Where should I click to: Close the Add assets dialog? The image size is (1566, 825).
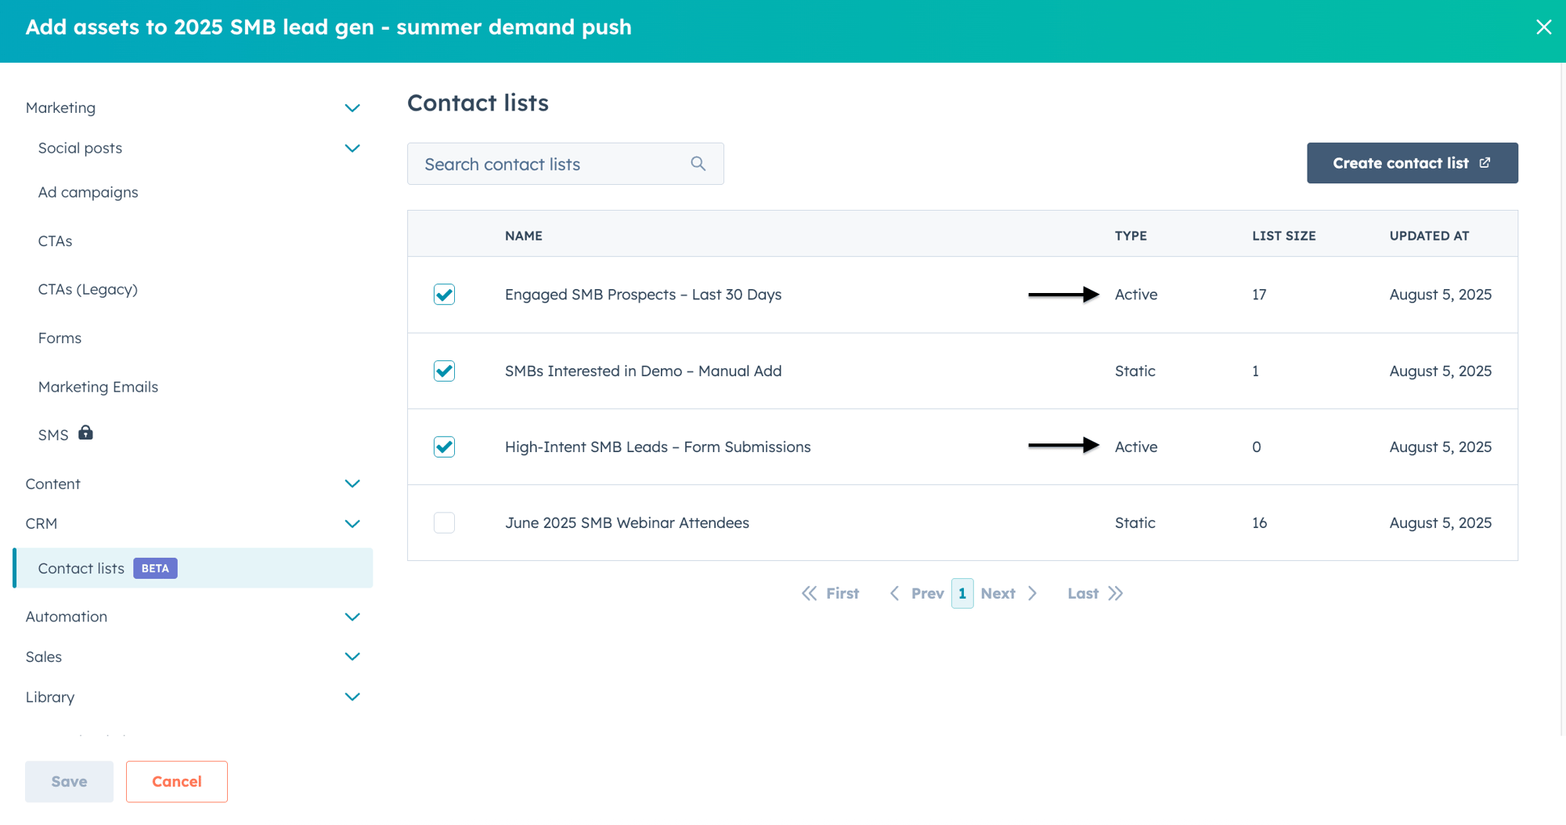coord(1543,27)
